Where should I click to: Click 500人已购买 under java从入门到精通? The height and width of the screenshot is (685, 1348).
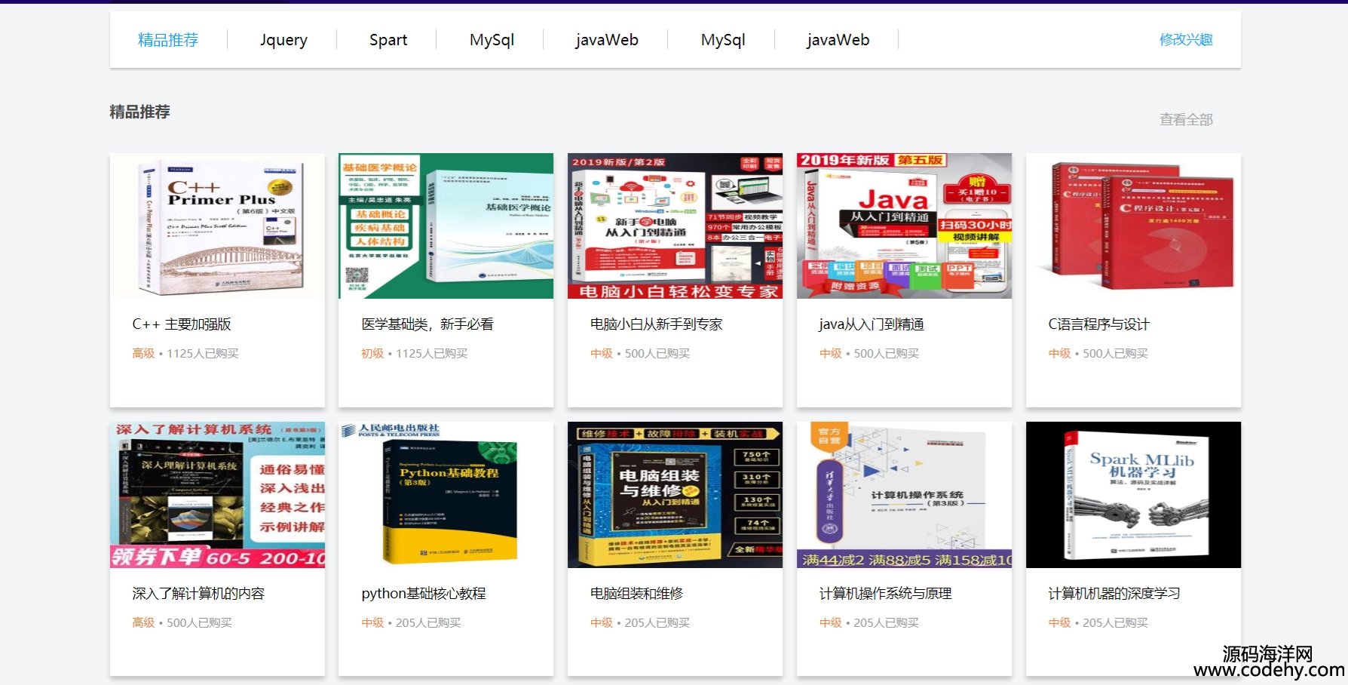pos(887,353)
